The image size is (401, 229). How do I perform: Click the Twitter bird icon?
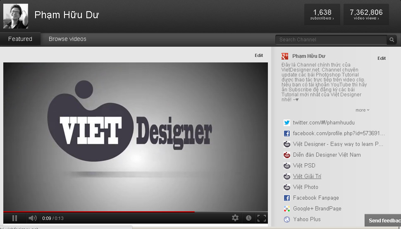pos(286,123)
